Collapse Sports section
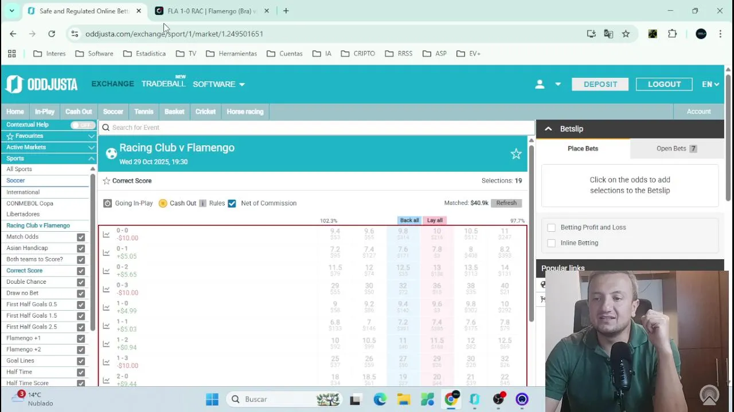The width and height of the screenshot is (734, 412). (x=91, y=159)
